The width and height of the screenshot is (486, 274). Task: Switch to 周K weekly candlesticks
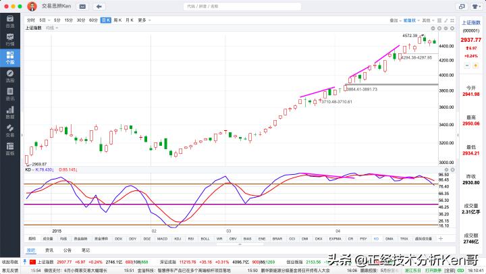click(117, 20)
